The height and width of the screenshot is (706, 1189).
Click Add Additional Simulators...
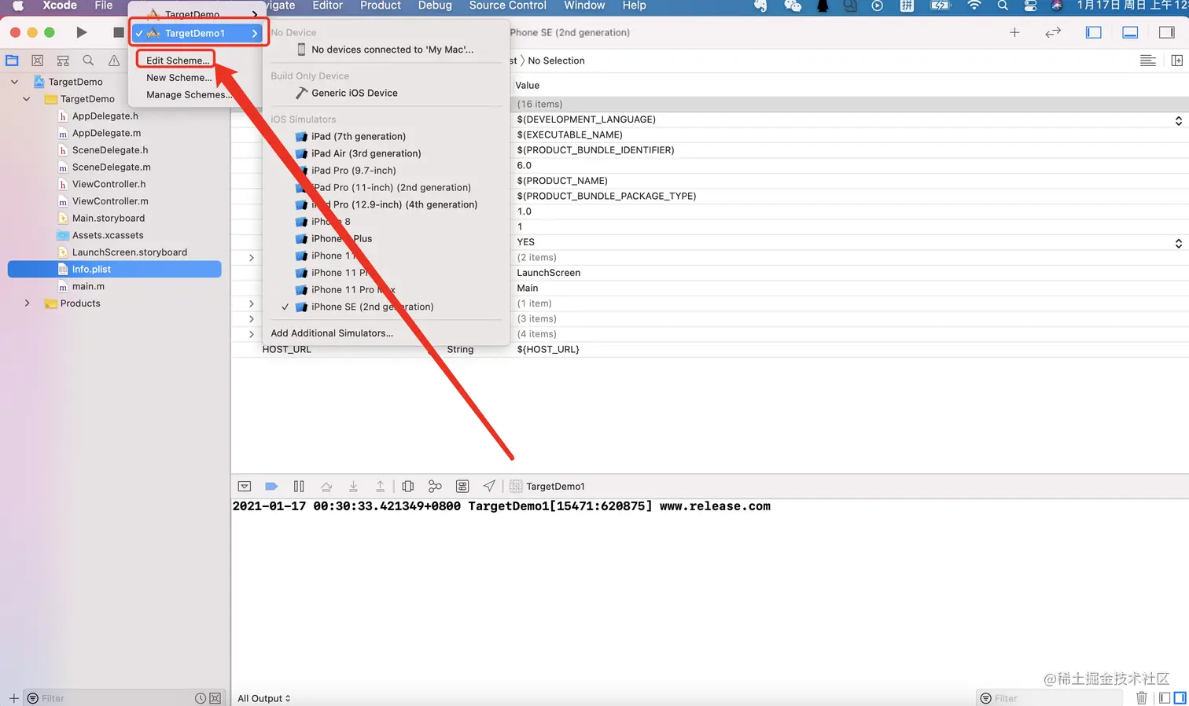(x=332, y=333)
